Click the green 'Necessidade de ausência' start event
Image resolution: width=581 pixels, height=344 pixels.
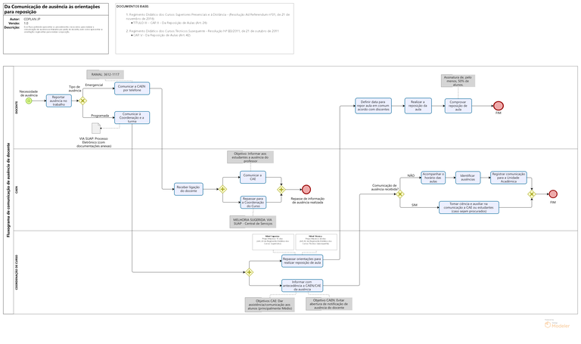(29, 101)
